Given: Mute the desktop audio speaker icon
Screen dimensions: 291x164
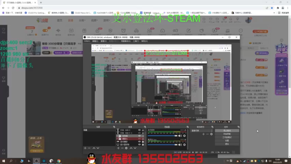Looking at the screenshot, I should coord(180,136).
